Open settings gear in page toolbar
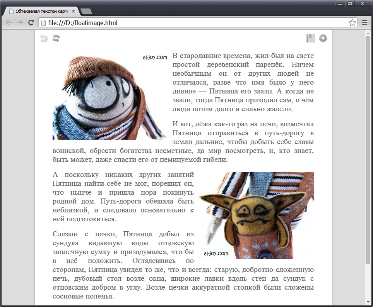 point(323,38)
